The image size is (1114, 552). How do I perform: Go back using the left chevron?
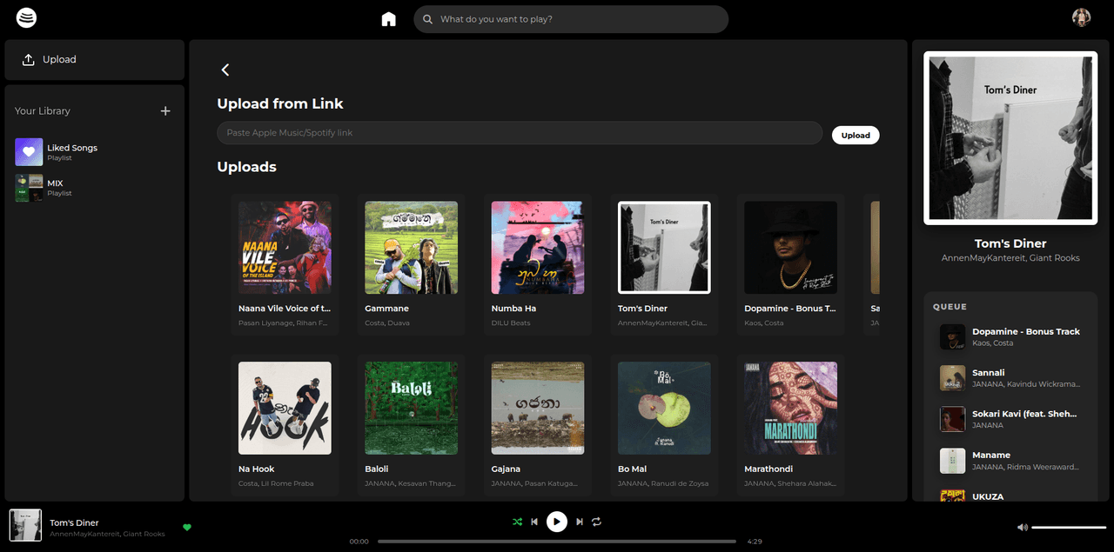[225, 70]
